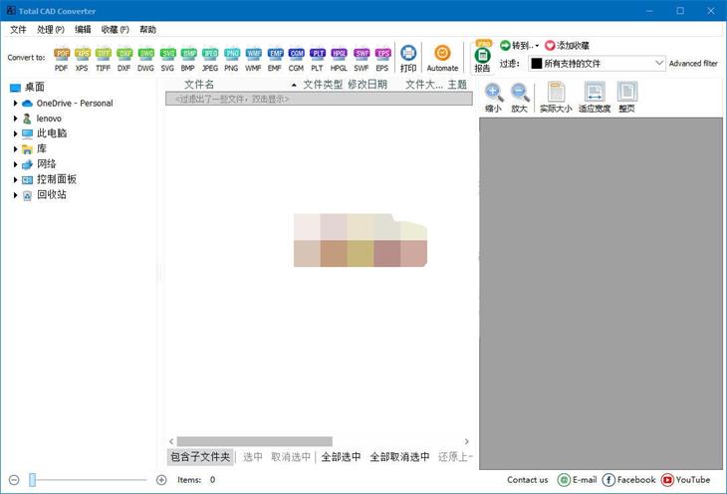Open the 收藏(F) menu

115,29
